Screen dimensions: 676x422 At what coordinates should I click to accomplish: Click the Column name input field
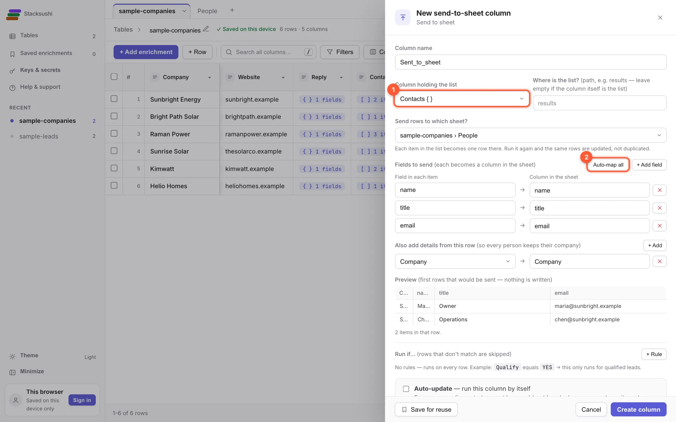click(x=530, y=62)
